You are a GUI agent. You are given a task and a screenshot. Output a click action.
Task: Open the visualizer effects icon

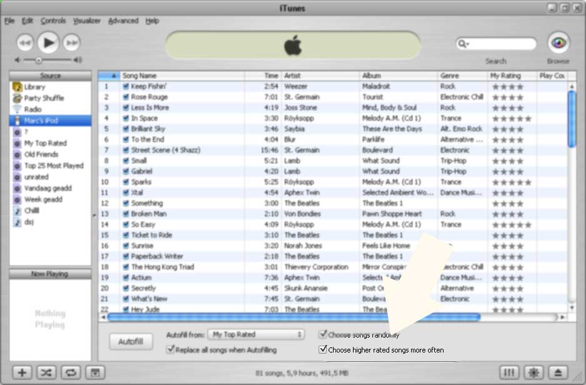(534, 372)
